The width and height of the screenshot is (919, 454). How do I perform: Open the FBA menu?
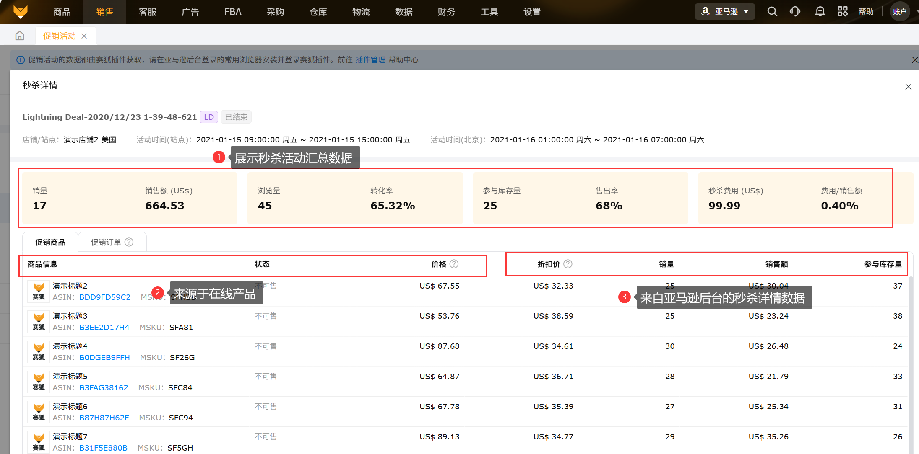tap(233, 12)
